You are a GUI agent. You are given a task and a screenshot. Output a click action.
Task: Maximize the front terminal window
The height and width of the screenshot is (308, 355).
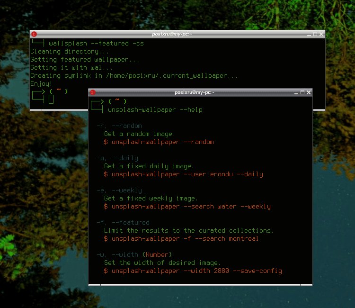coord(302,92)
